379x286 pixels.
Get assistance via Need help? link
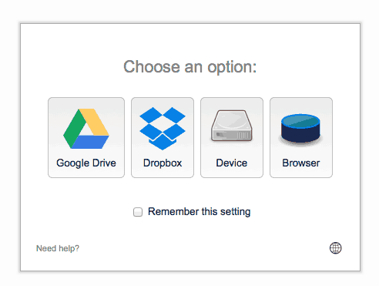[x=58, y=248]
